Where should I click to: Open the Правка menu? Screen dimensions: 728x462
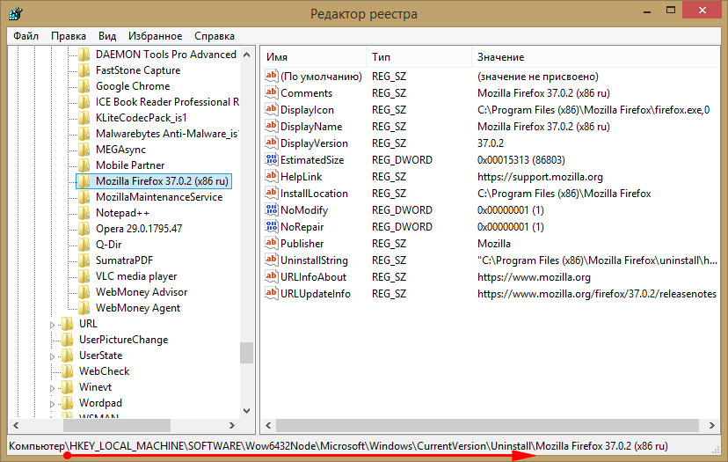click(x=69, y=36)
